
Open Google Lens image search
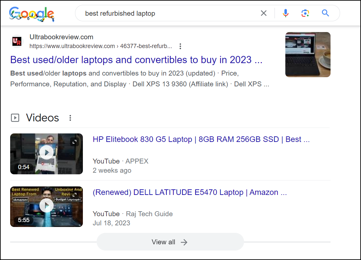click(305, 13)
